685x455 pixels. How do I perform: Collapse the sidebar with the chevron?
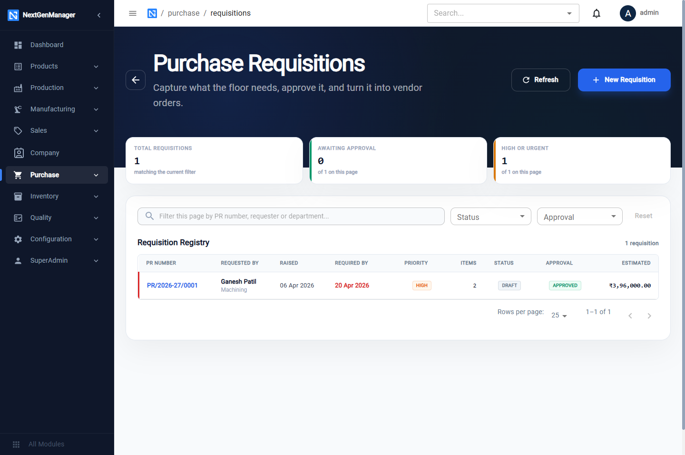[x=99, y=15]
